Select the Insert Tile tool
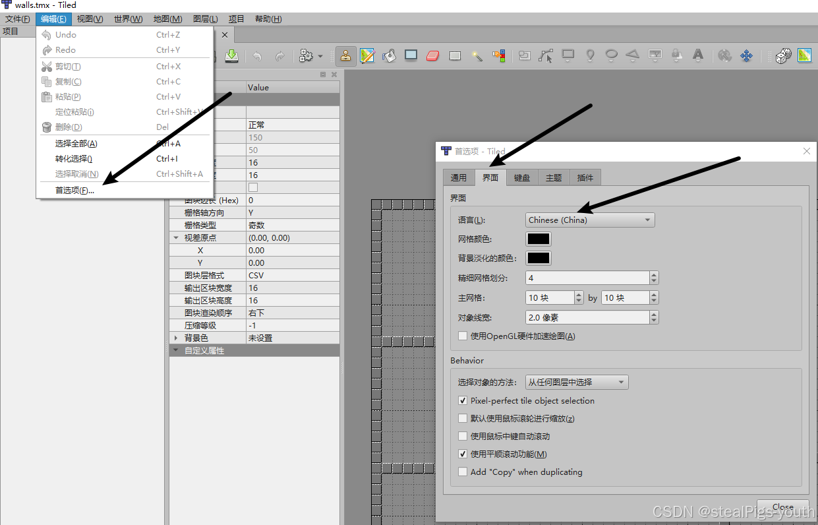 coord(655,56)
